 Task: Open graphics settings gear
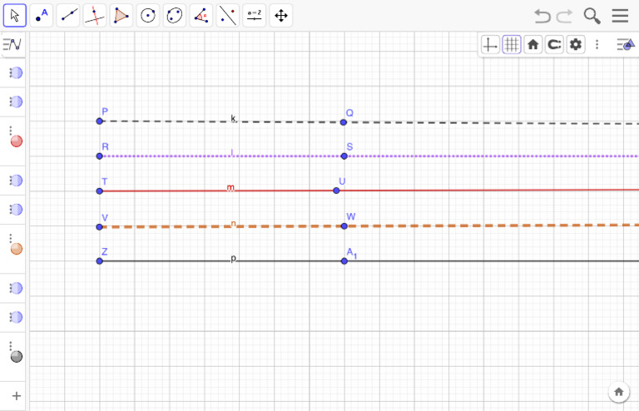click(576, 44)
